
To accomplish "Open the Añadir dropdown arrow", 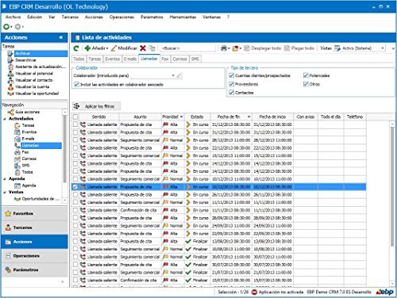I will tap(107, 48).
